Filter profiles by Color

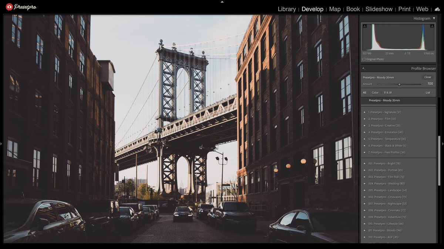(x=375, y=93)
